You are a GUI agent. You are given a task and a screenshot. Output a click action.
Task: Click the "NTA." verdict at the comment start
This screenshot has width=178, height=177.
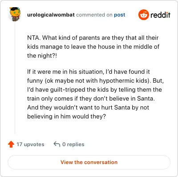(x=34, y=38)
